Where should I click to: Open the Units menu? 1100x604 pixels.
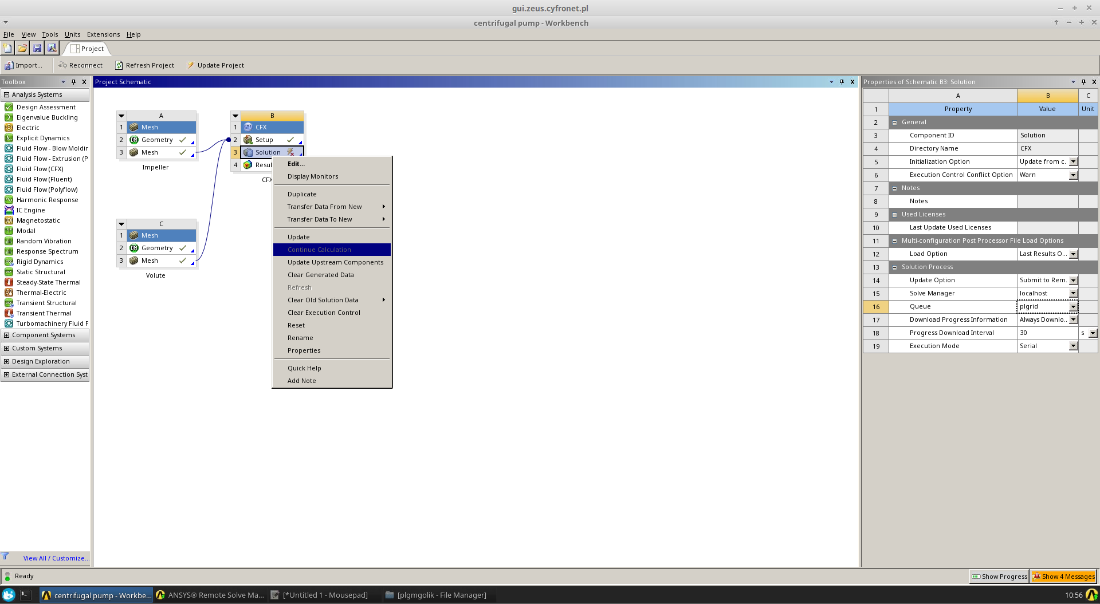tap(72, 34)
